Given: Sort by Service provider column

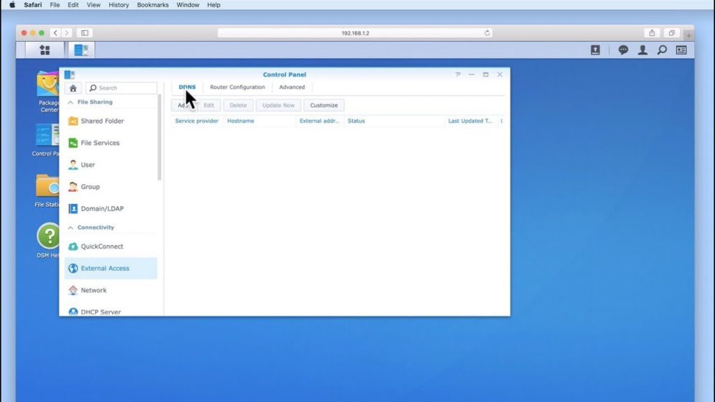Looking at the screenshot, I should 197,121.
